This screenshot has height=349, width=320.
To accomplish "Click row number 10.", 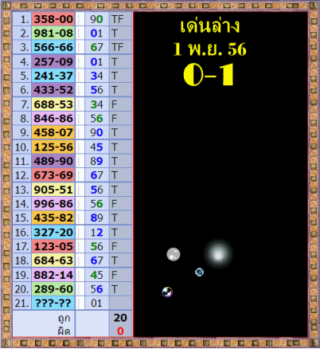I will (x=21, y=147).
